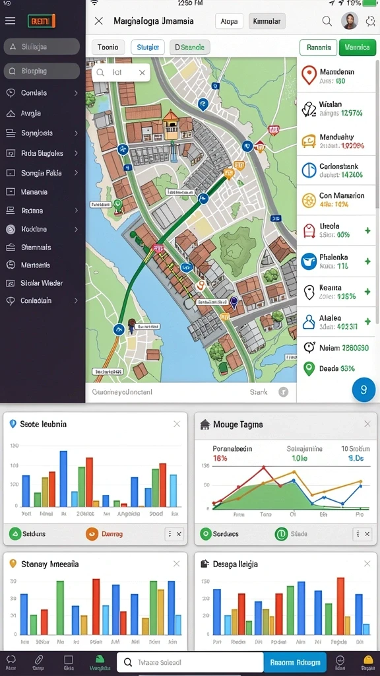Click the bottom Tvaare Soleadl search field
This screenshot has width=380, height=676.
pos(190,662)
